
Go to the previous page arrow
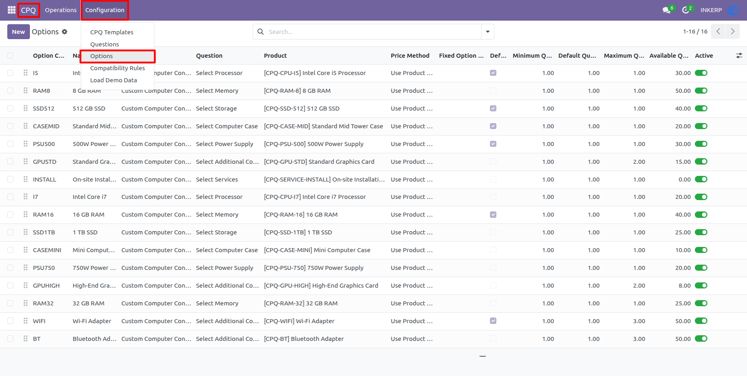coord(718,31)
